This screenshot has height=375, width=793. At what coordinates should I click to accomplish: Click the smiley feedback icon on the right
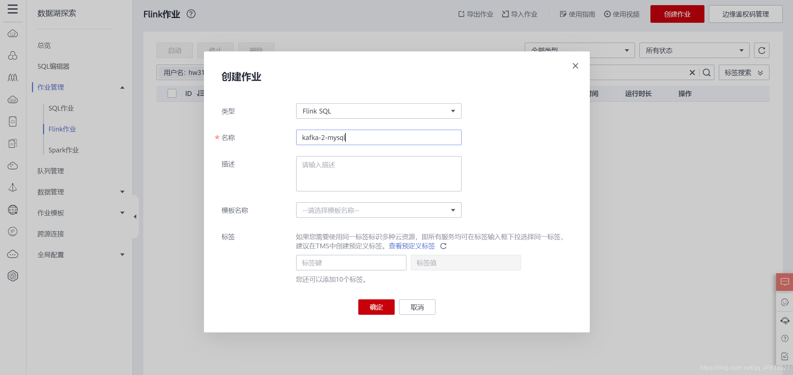(785, 302)
